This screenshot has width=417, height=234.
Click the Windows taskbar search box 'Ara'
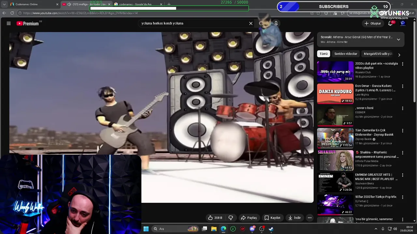pyautogui.click(x=175, y=229)
